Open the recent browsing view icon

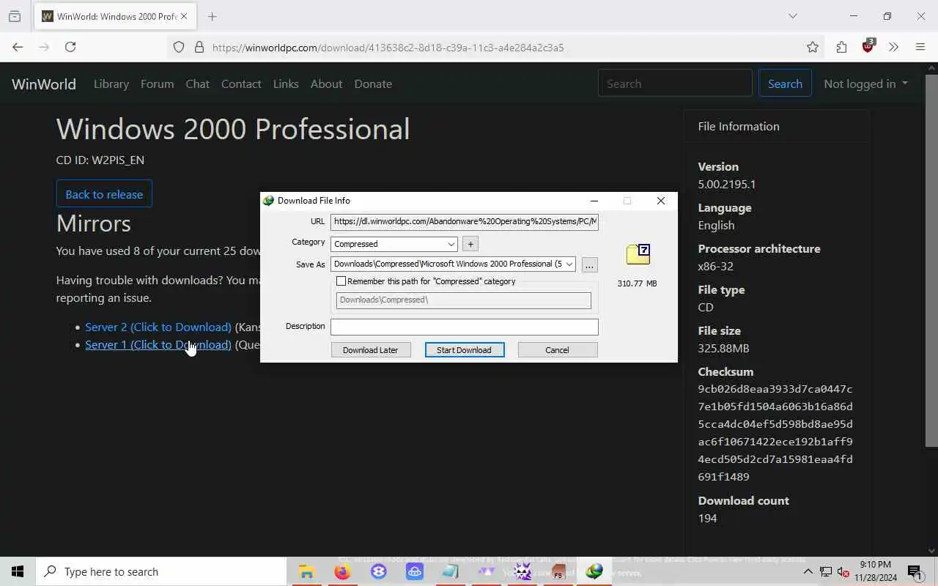point(15,16)
